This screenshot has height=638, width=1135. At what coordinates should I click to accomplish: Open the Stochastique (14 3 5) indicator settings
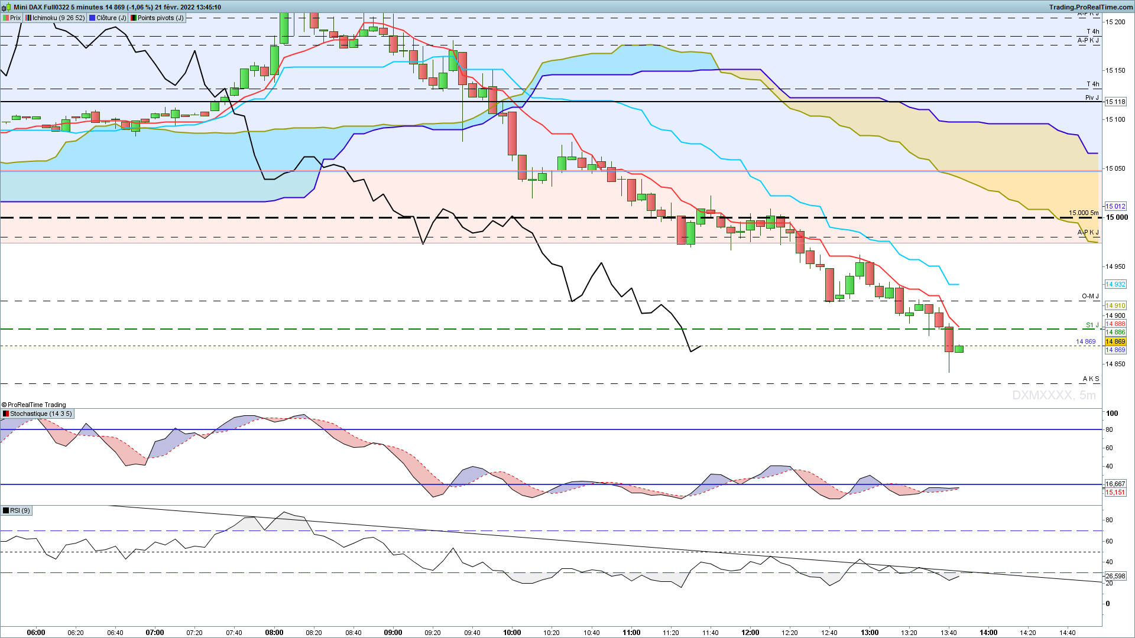(37, 414)
